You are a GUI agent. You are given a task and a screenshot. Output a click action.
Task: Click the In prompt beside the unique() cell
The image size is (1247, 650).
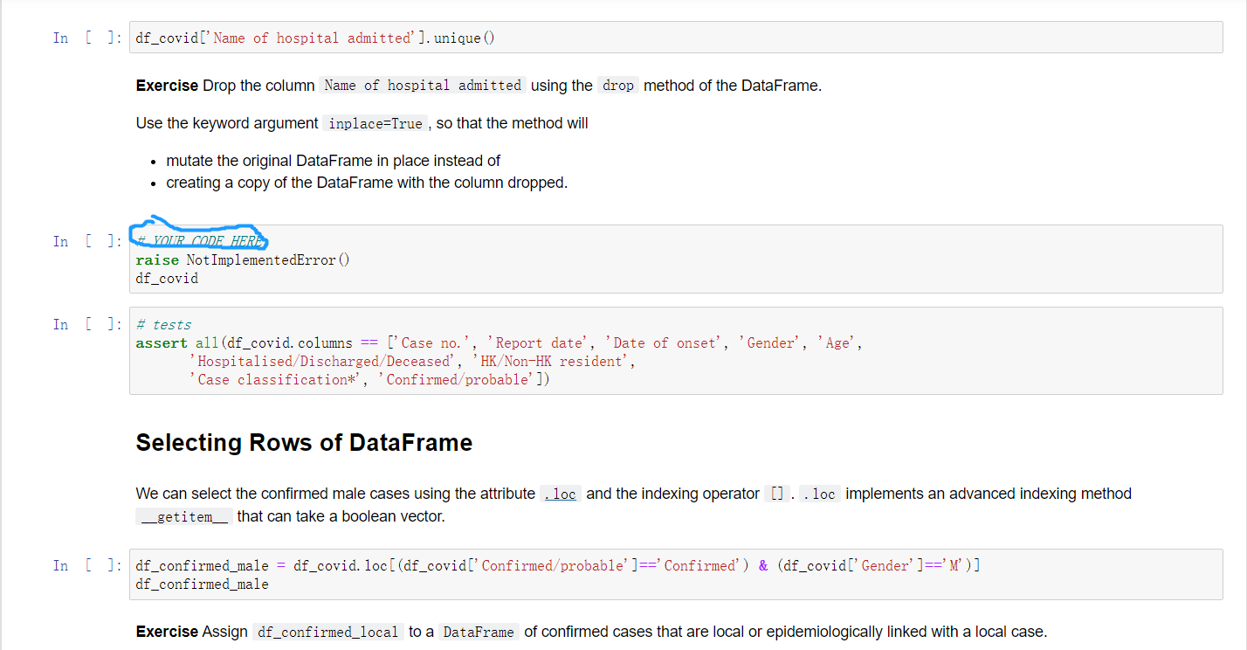[87, 38]
